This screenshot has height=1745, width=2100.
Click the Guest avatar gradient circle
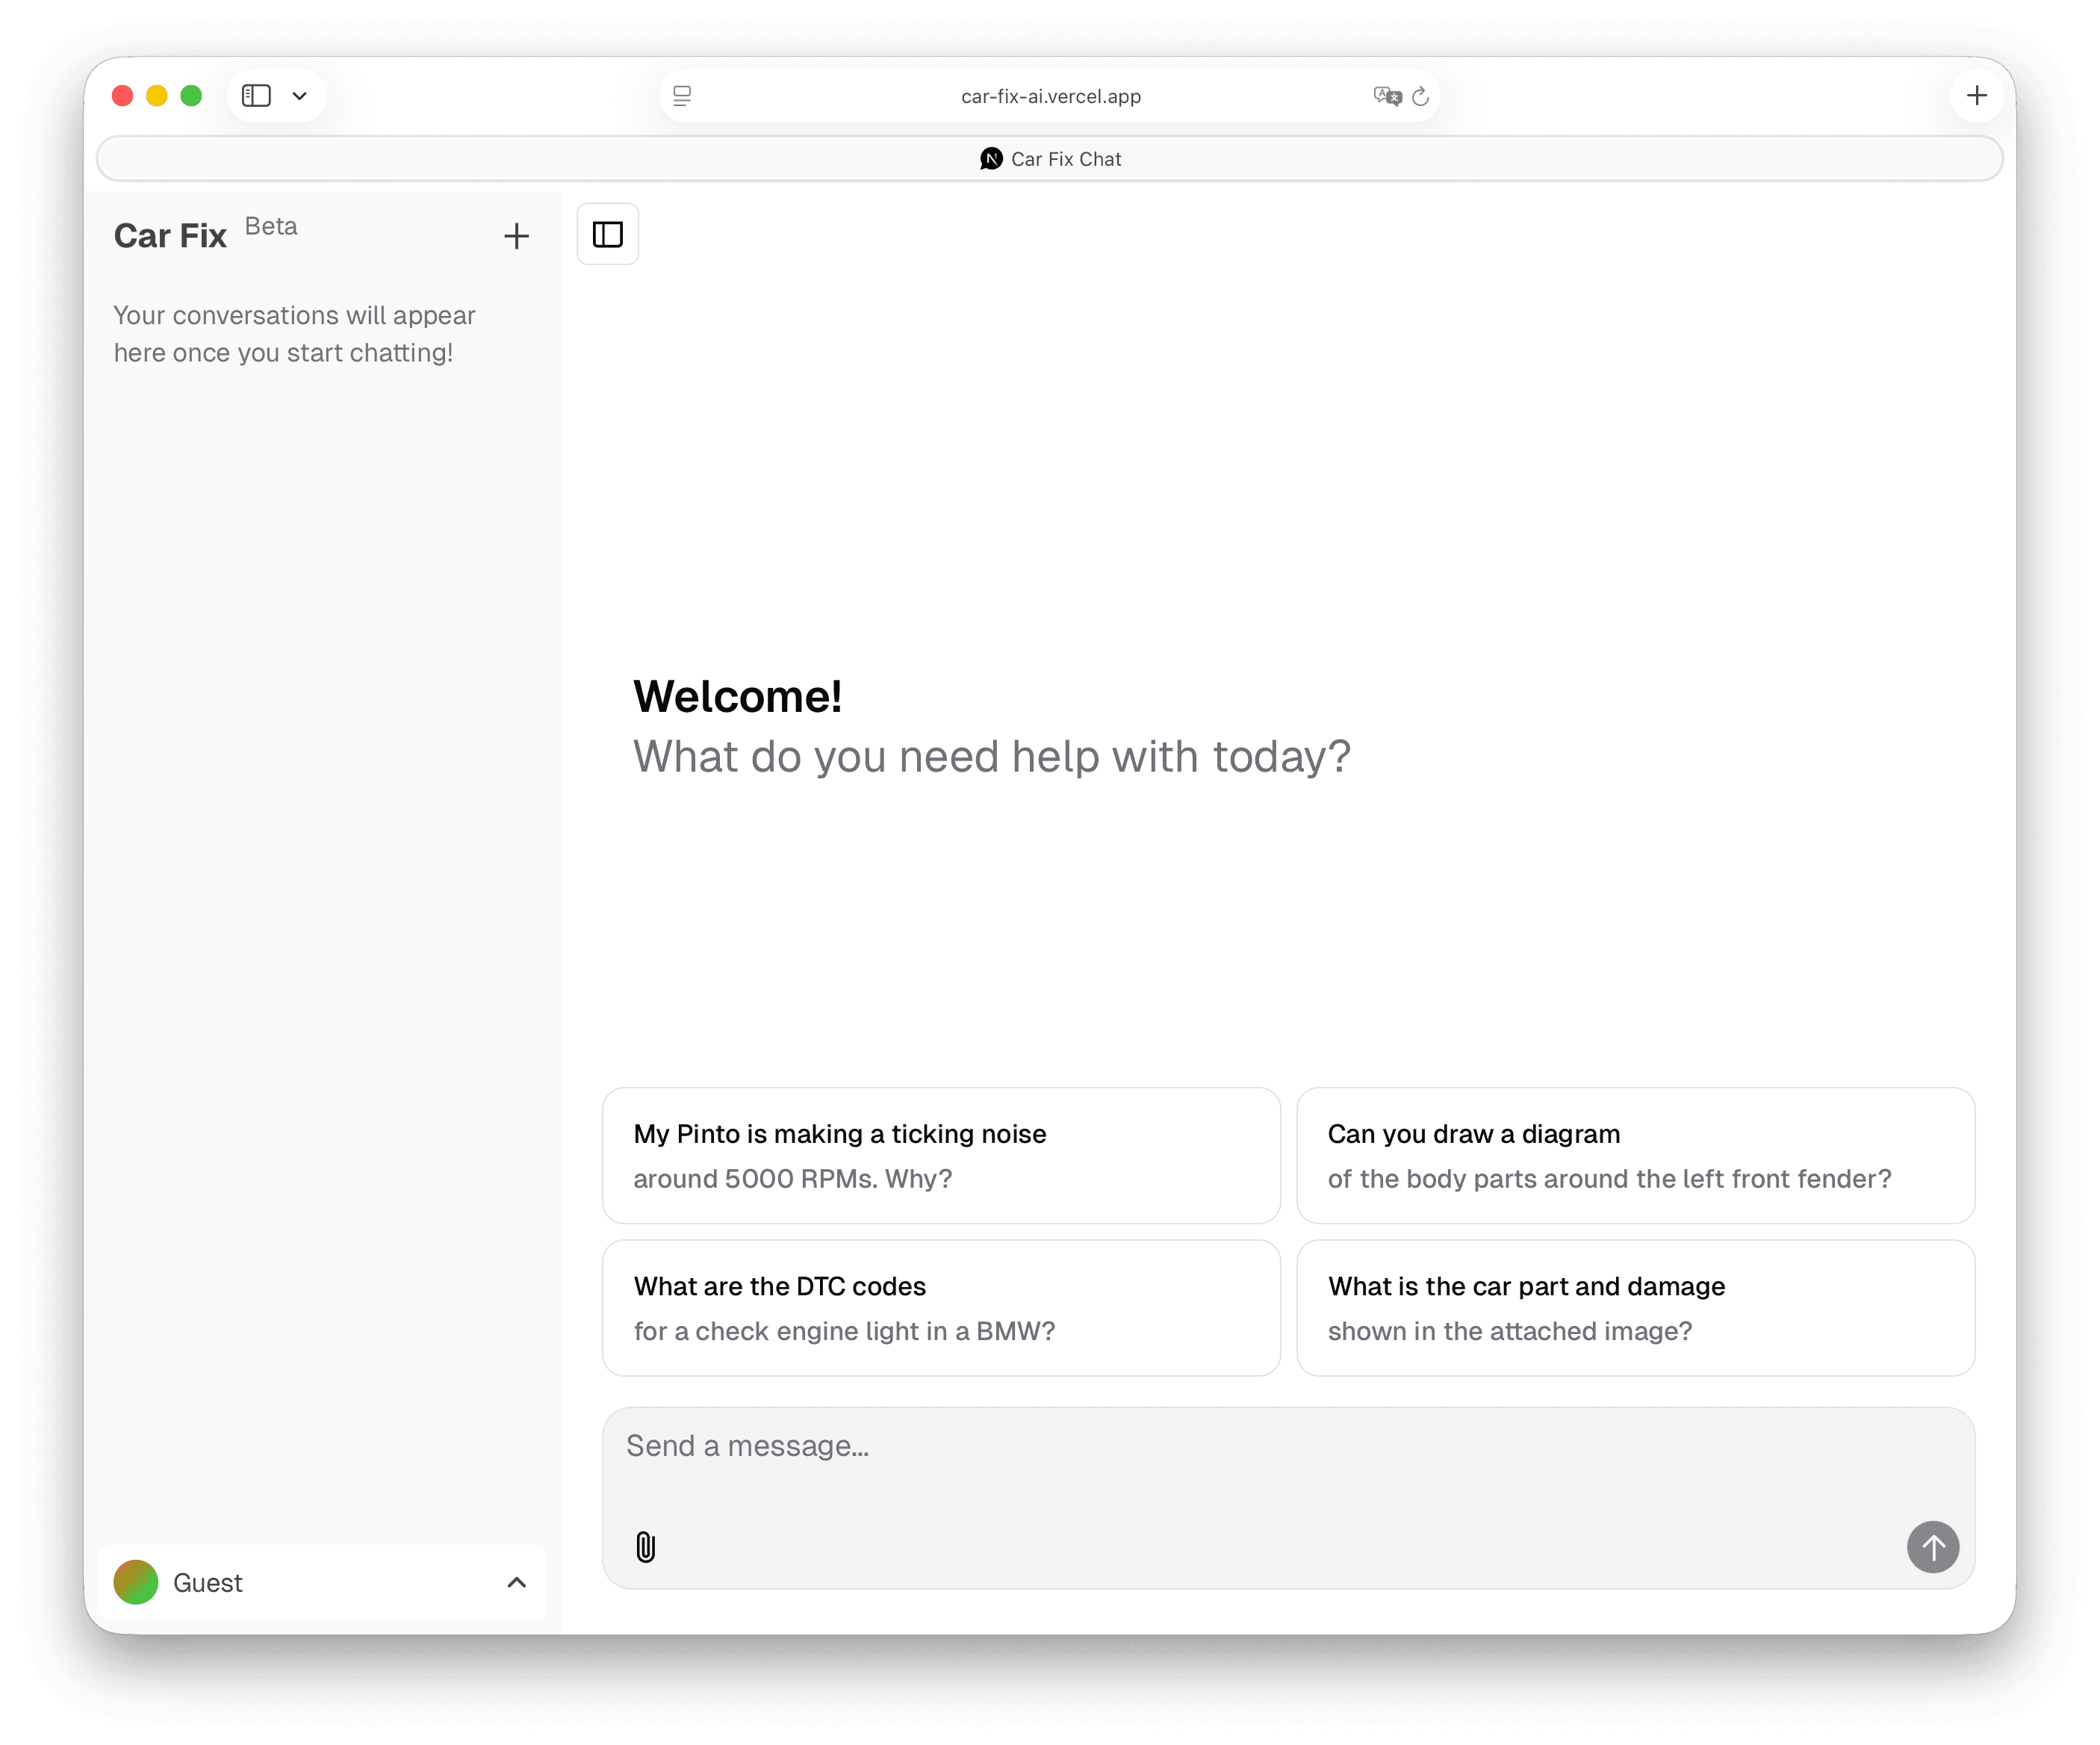click(136, 1582)
